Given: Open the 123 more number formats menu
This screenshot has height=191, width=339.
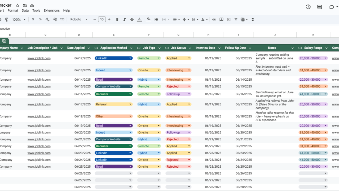Looking at the screenshot, I should [x=62, y=19].
